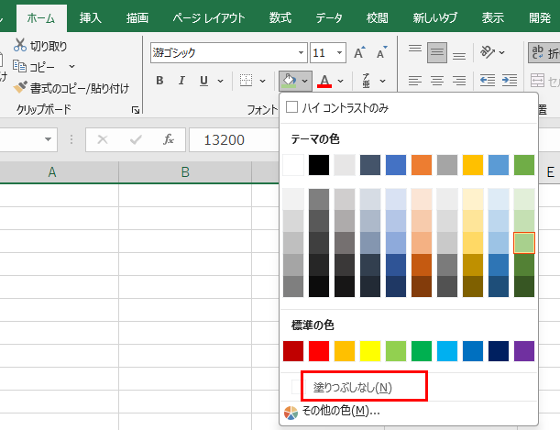
Task: Choose 塗りつぶしなし (No Fill) option
Action: (x=353, y=387)
